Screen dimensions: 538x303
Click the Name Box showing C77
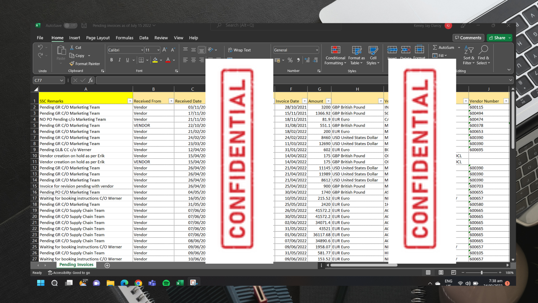[x=48, y=80]
